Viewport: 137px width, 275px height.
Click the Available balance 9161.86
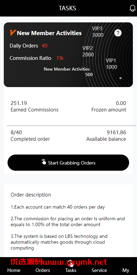coord(116,133)
